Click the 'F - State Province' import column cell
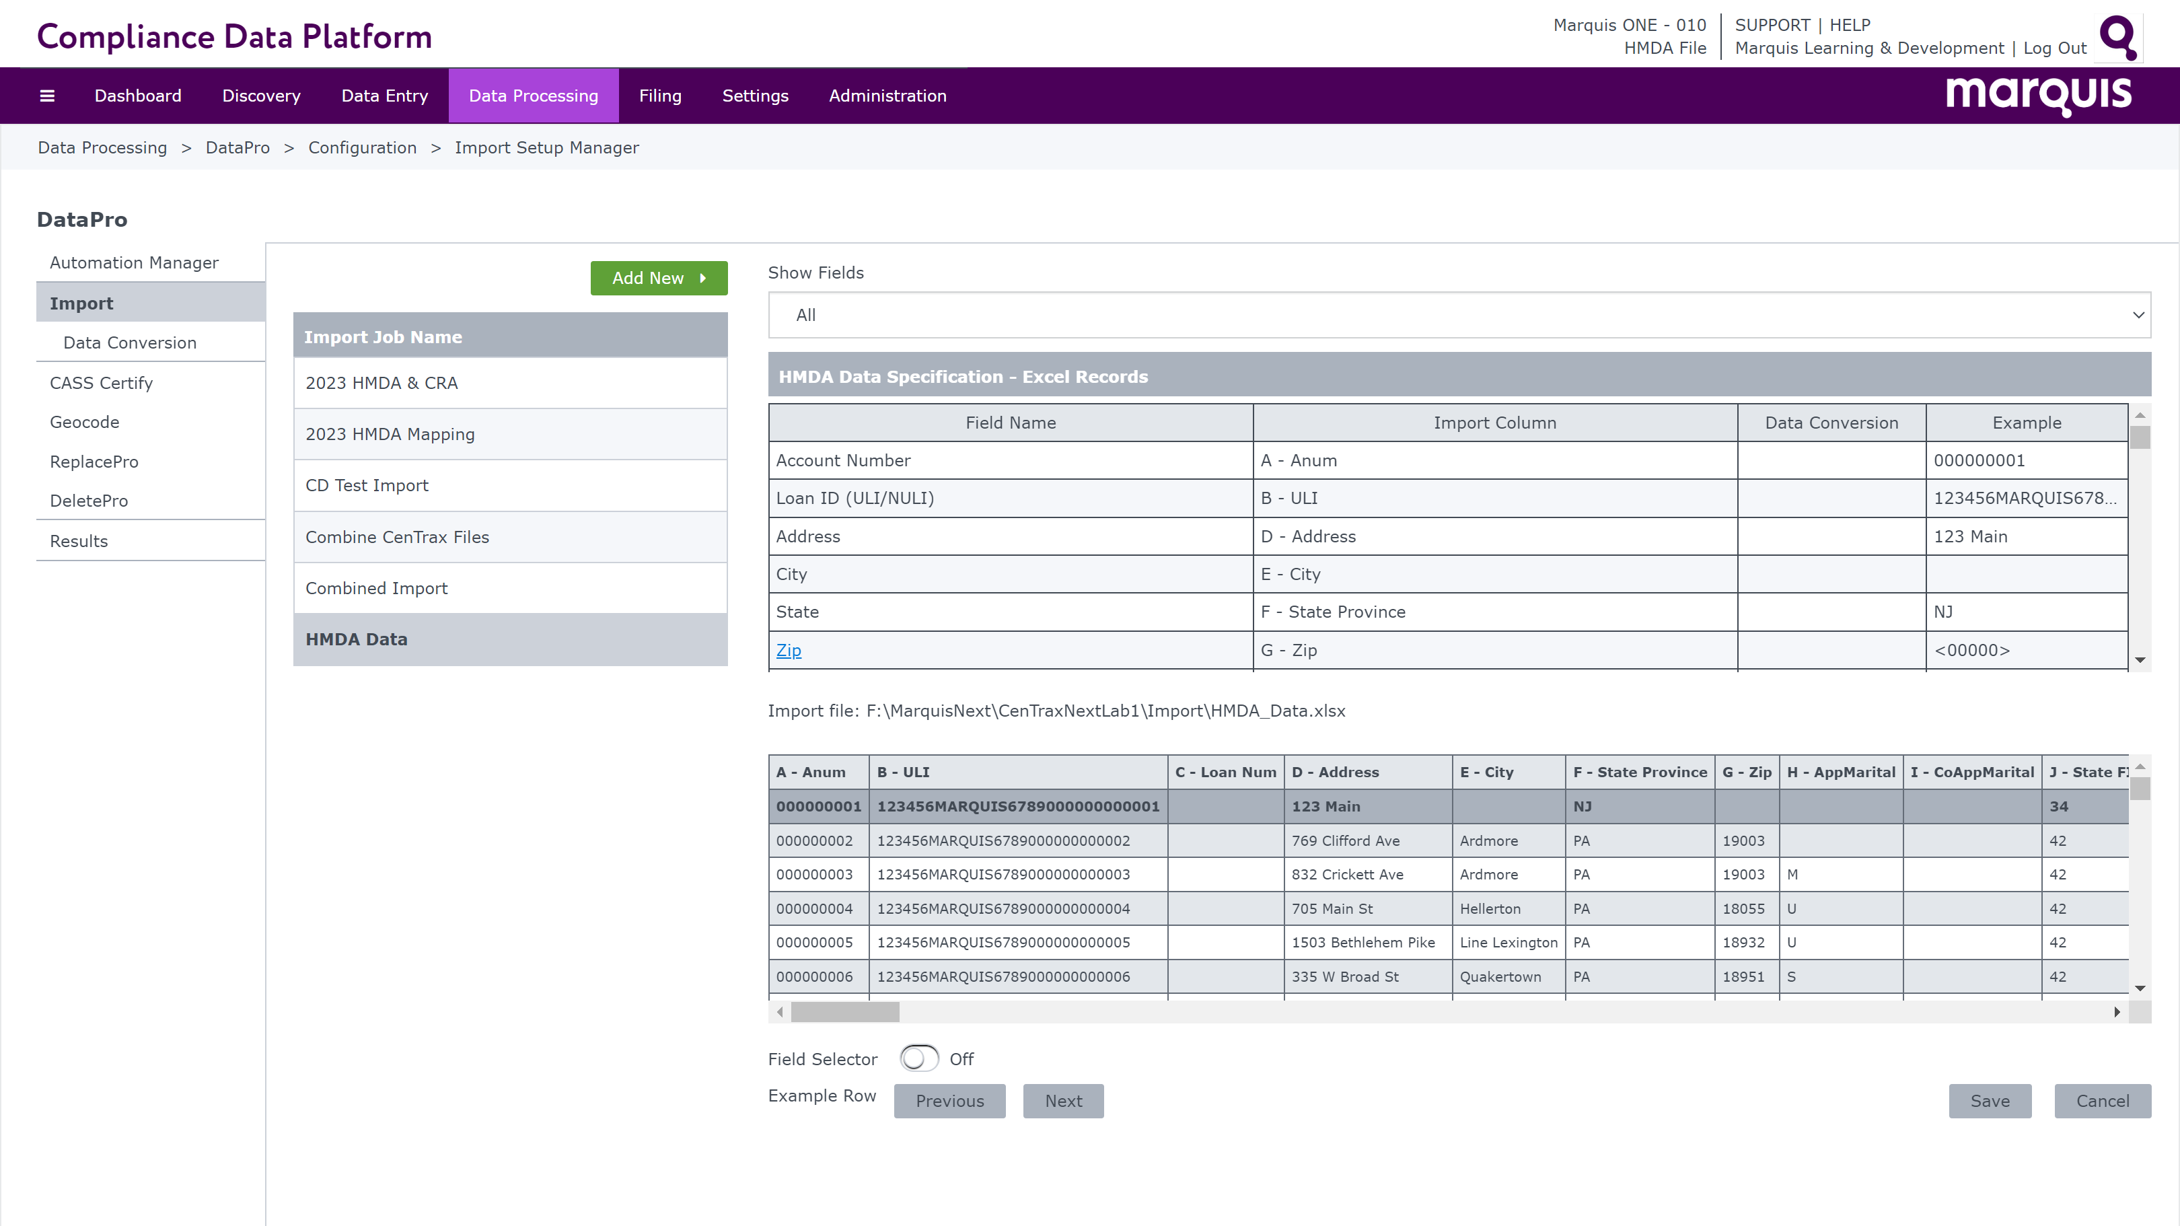Viewport: 2180px width, 1226px height. 1494,612
